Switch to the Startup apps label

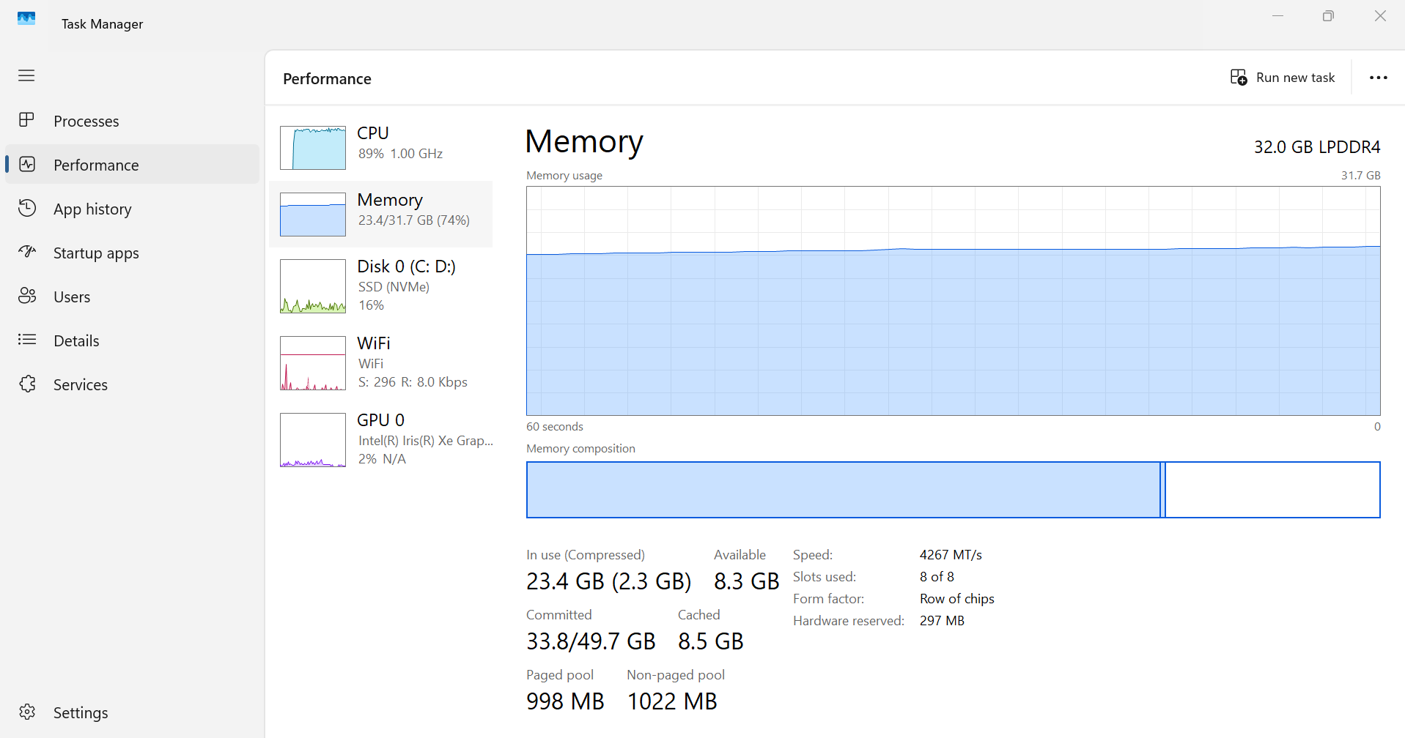click(x=96, y=253)
